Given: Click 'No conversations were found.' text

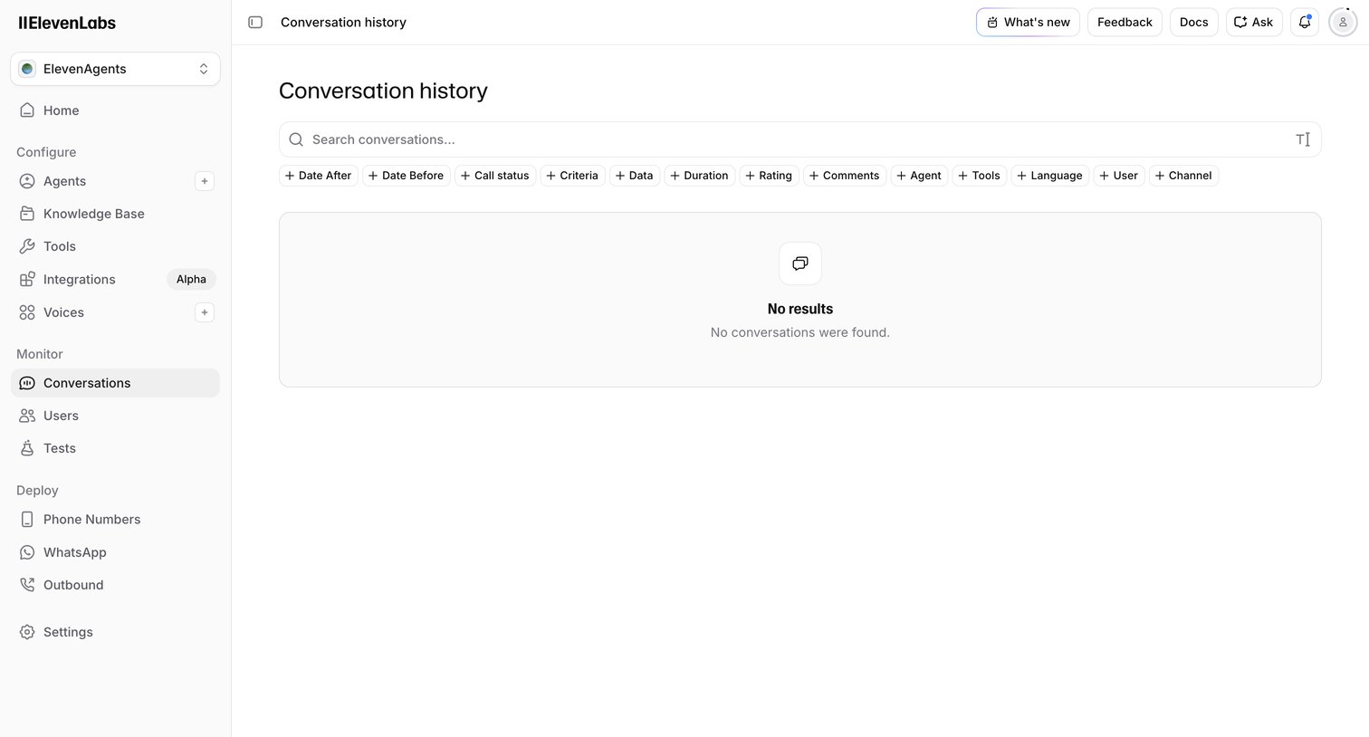Looking at the screenshot, I should [800, 332].
